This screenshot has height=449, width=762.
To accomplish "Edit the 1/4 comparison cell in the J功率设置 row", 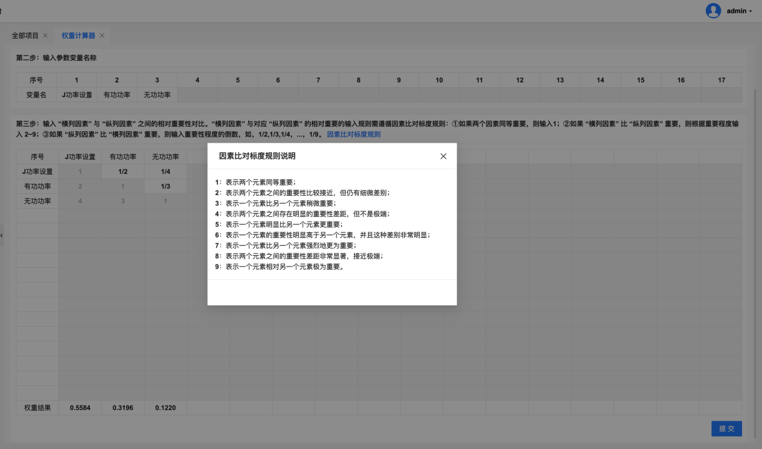I will pos(166,172).
